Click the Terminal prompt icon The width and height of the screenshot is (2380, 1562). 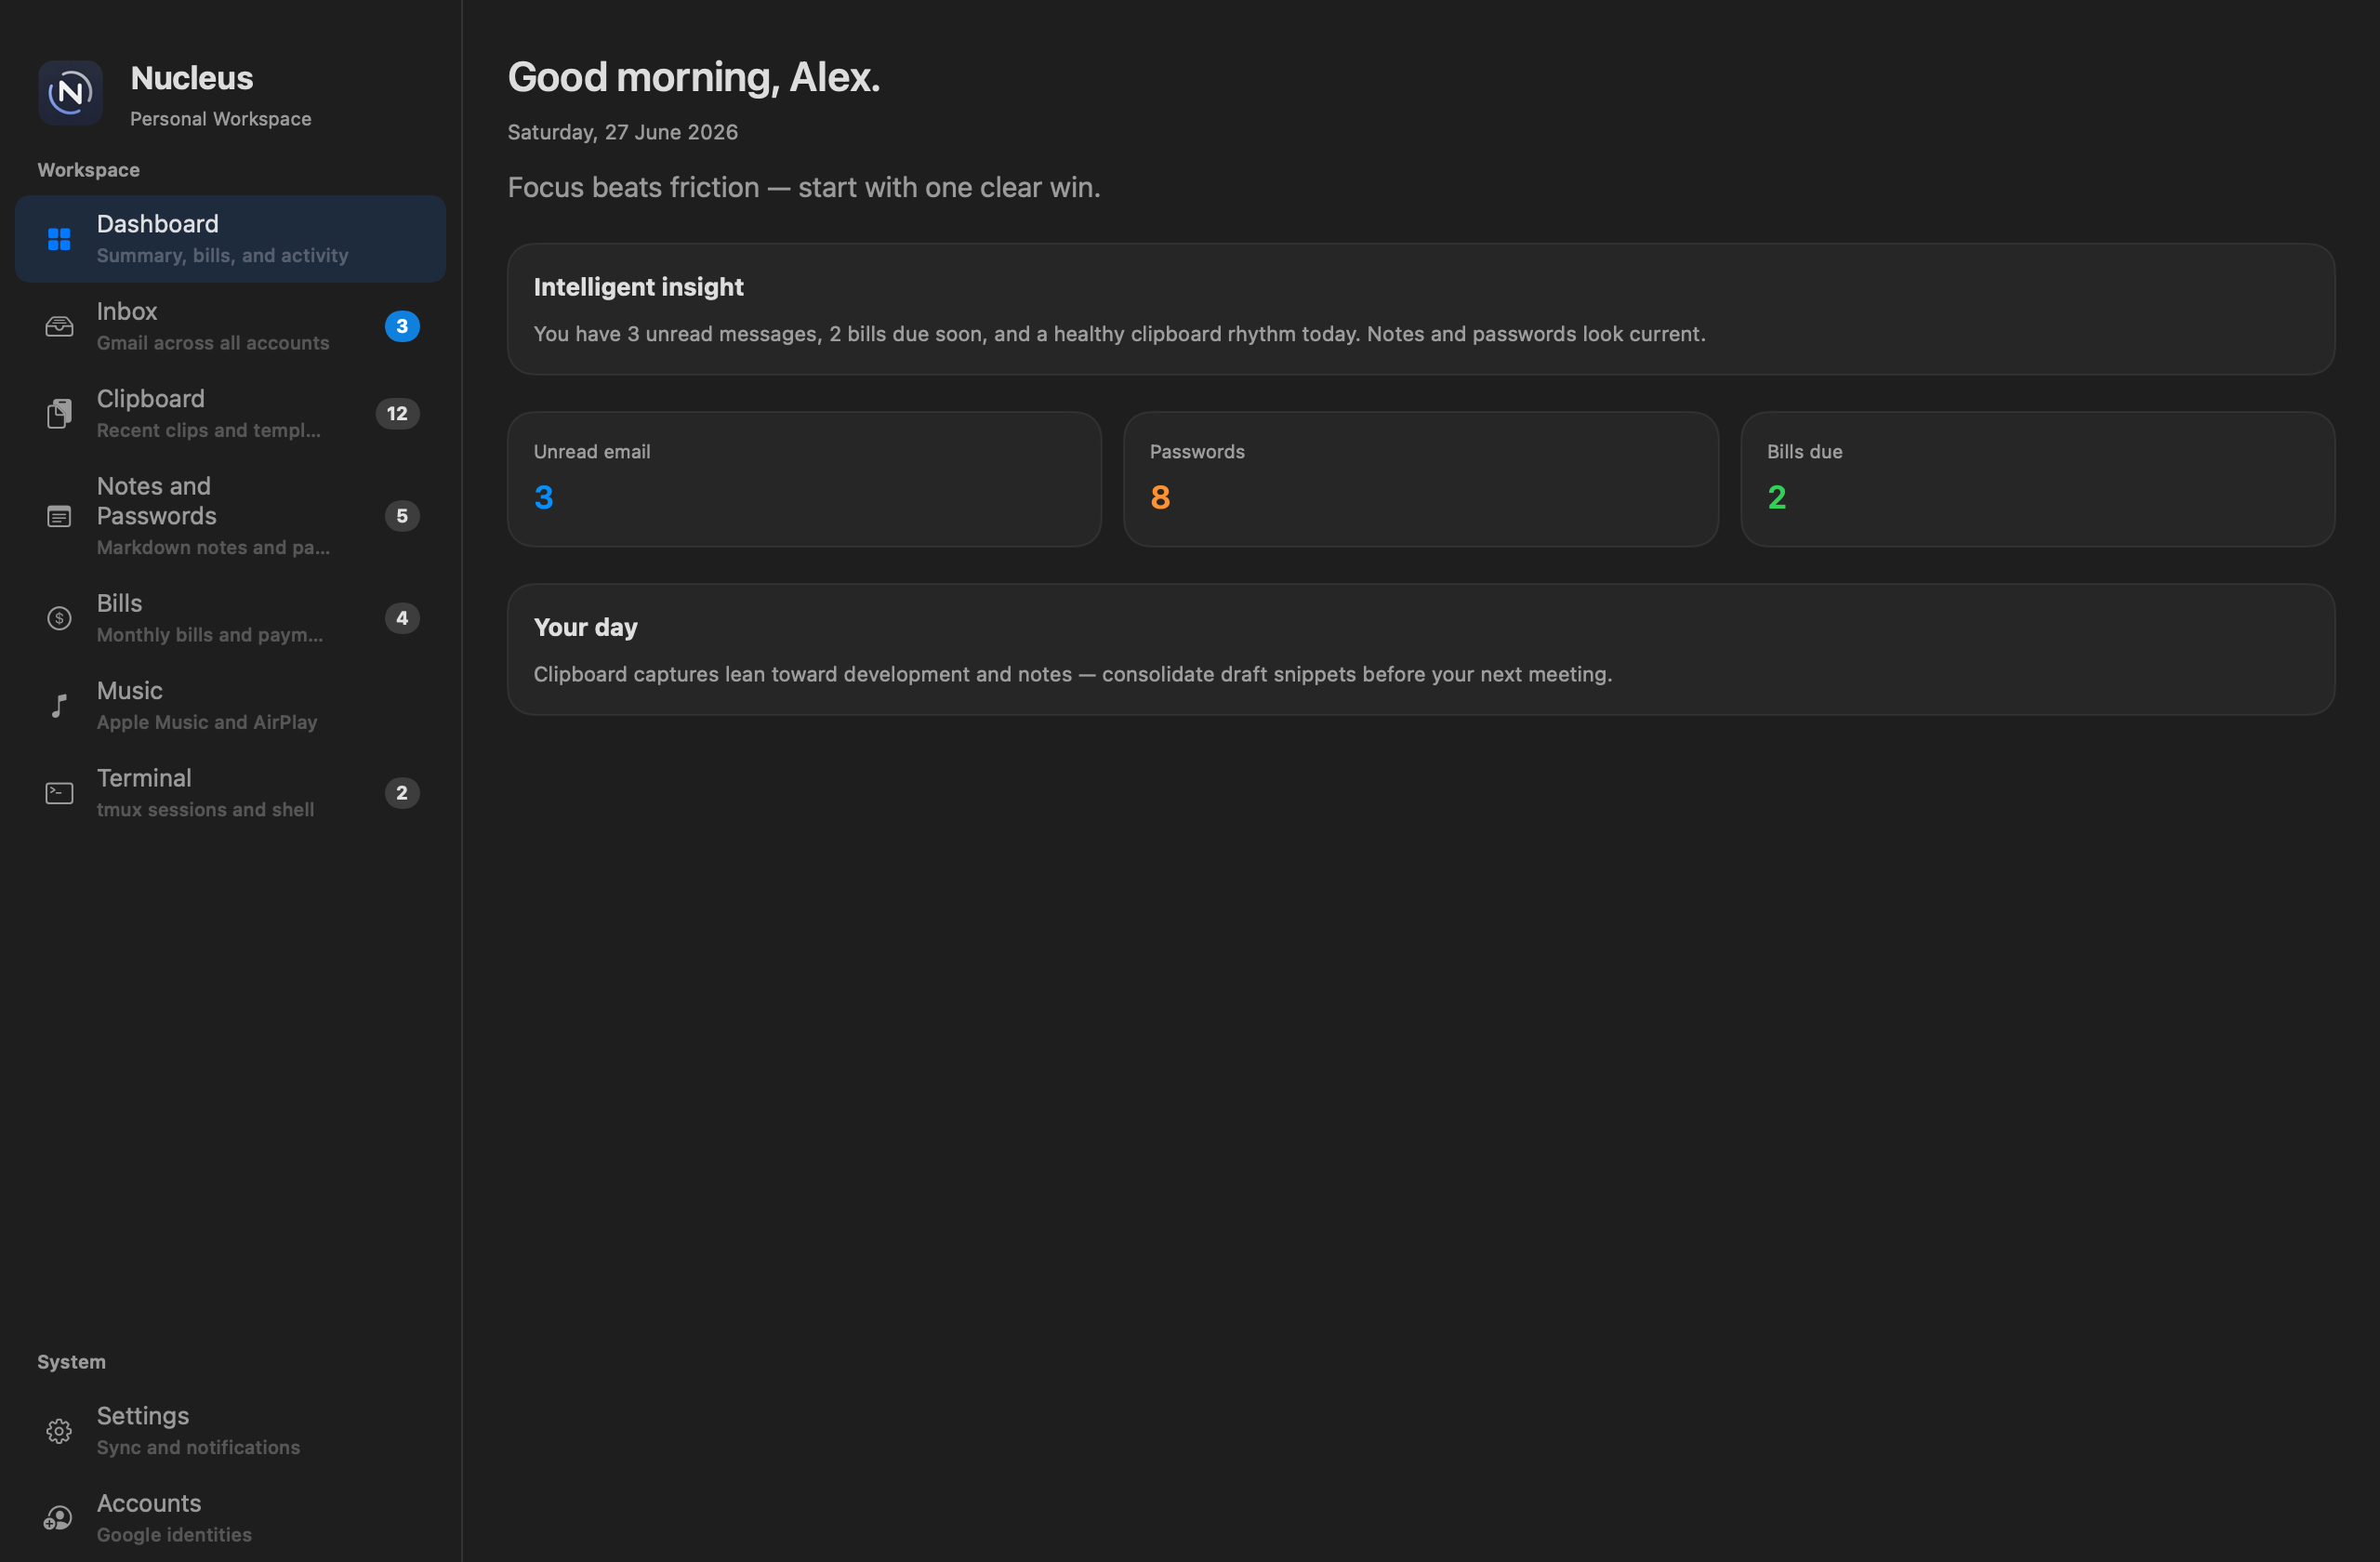point(59,793)
